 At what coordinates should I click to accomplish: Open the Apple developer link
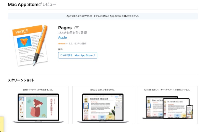point(62,38)
